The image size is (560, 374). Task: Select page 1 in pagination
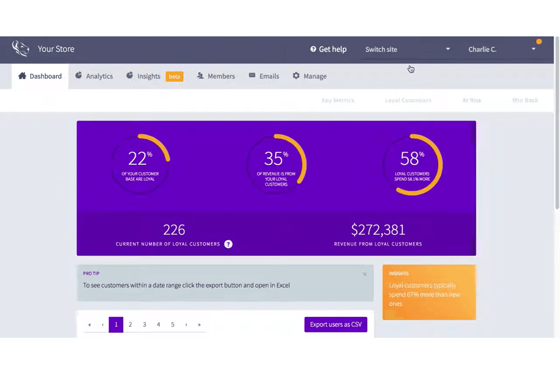pos(116,325)
